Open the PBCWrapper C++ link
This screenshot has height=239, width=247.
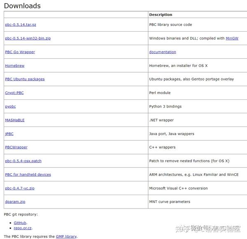coord(16,147)
